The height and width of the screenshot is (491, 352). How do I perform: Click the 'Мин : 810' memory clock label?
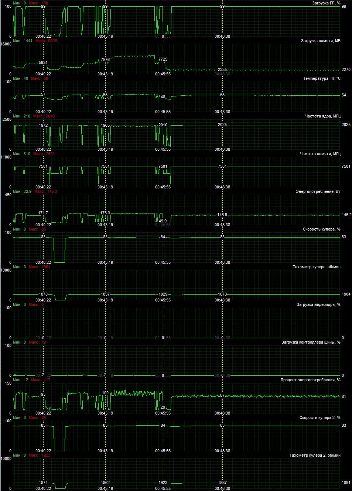[x=22, y=154]
